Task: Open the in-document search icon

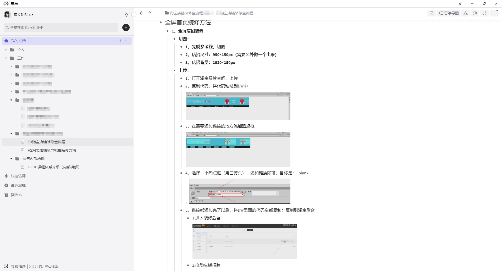Action: (x=432, y=13)
